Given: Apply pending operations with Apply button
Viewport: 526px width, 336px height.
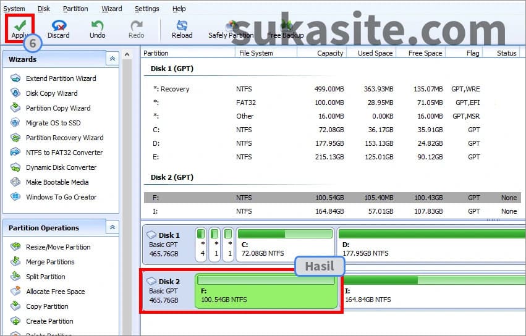Looking at the screenshot, I should coord(19,29).
